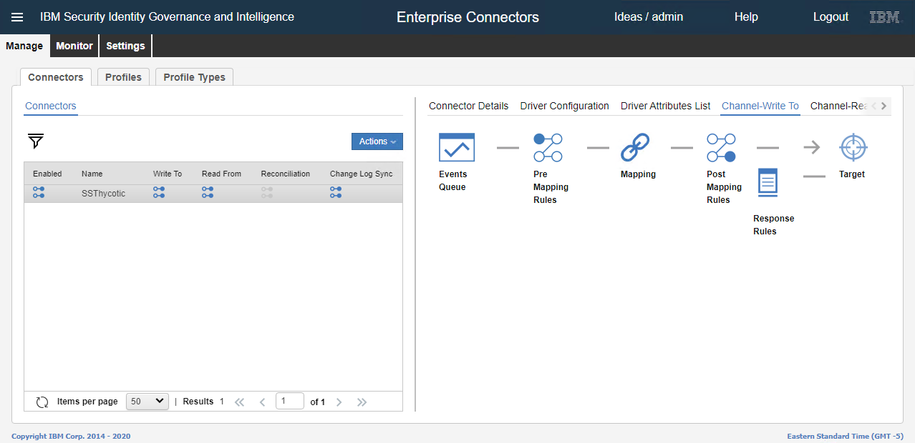Refresh the connectors list
This screenshot has height=443, width=915.
pos(42,402)
